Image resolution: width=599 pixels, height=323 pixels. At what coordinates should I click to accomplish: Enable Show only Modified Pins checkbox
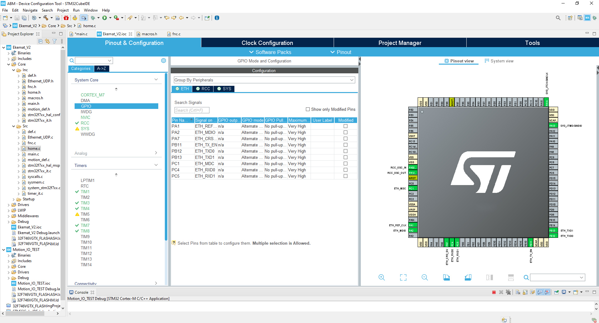[x=308, y=109]
